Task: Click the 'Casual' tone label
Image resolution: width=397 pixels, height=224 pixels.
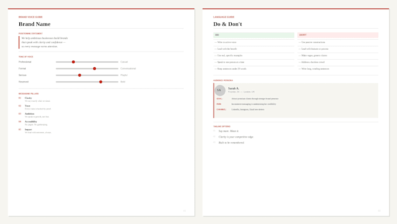Action: click(x=124, y=62)
